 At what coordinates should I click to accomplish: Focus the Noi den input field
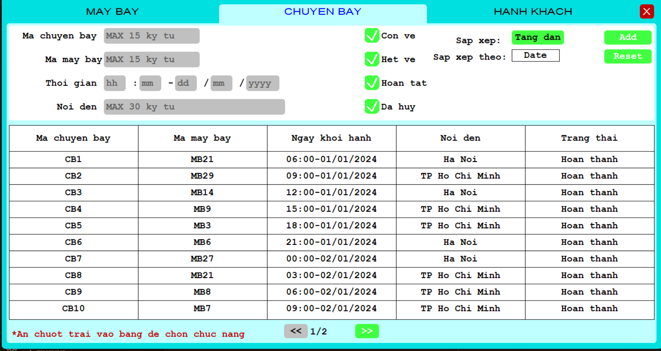(194, 107)
